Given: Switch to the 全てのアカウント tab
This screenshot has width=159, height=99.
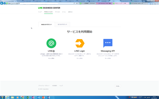Looking at the screenshot, I should tap(62, 25).
